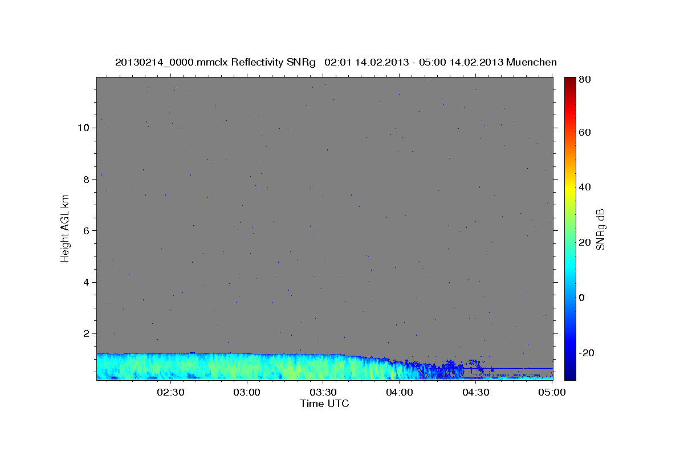Click the colorbar value -20

click(x=585, y=352)
